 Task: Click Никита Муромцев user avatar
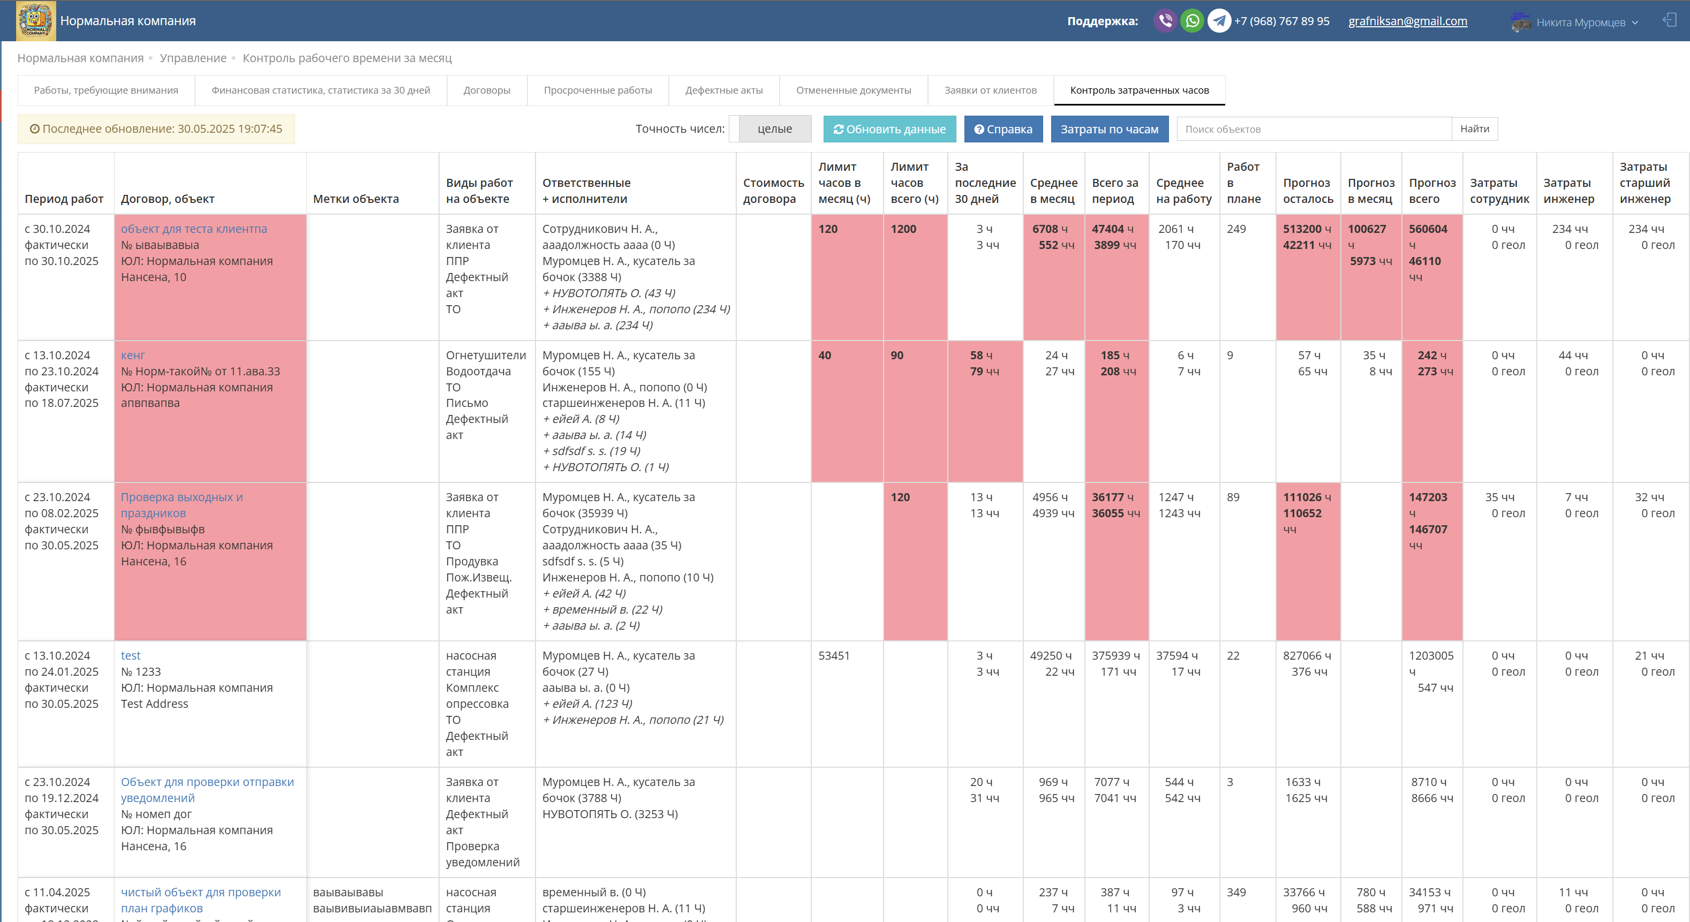pos(1520,21)
